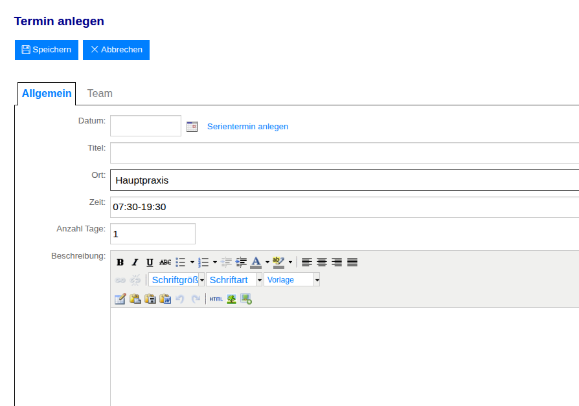Open text color picker arrow
The height and width of the screenshot is (406, 579).
tap(267, 262)
